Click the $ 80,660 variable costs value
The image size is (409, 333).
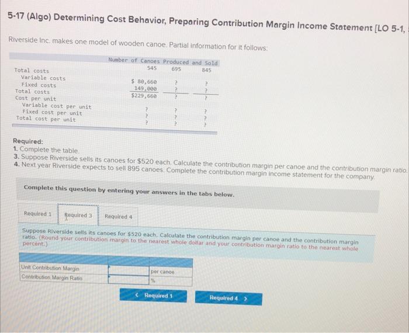coord(144,82)
